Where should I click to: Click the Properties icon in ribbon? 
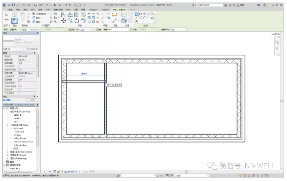coord(15,20)
